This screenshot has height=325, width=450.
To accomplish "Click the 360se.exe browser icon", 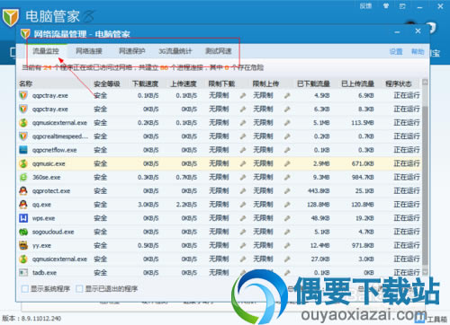I will 23,177.
